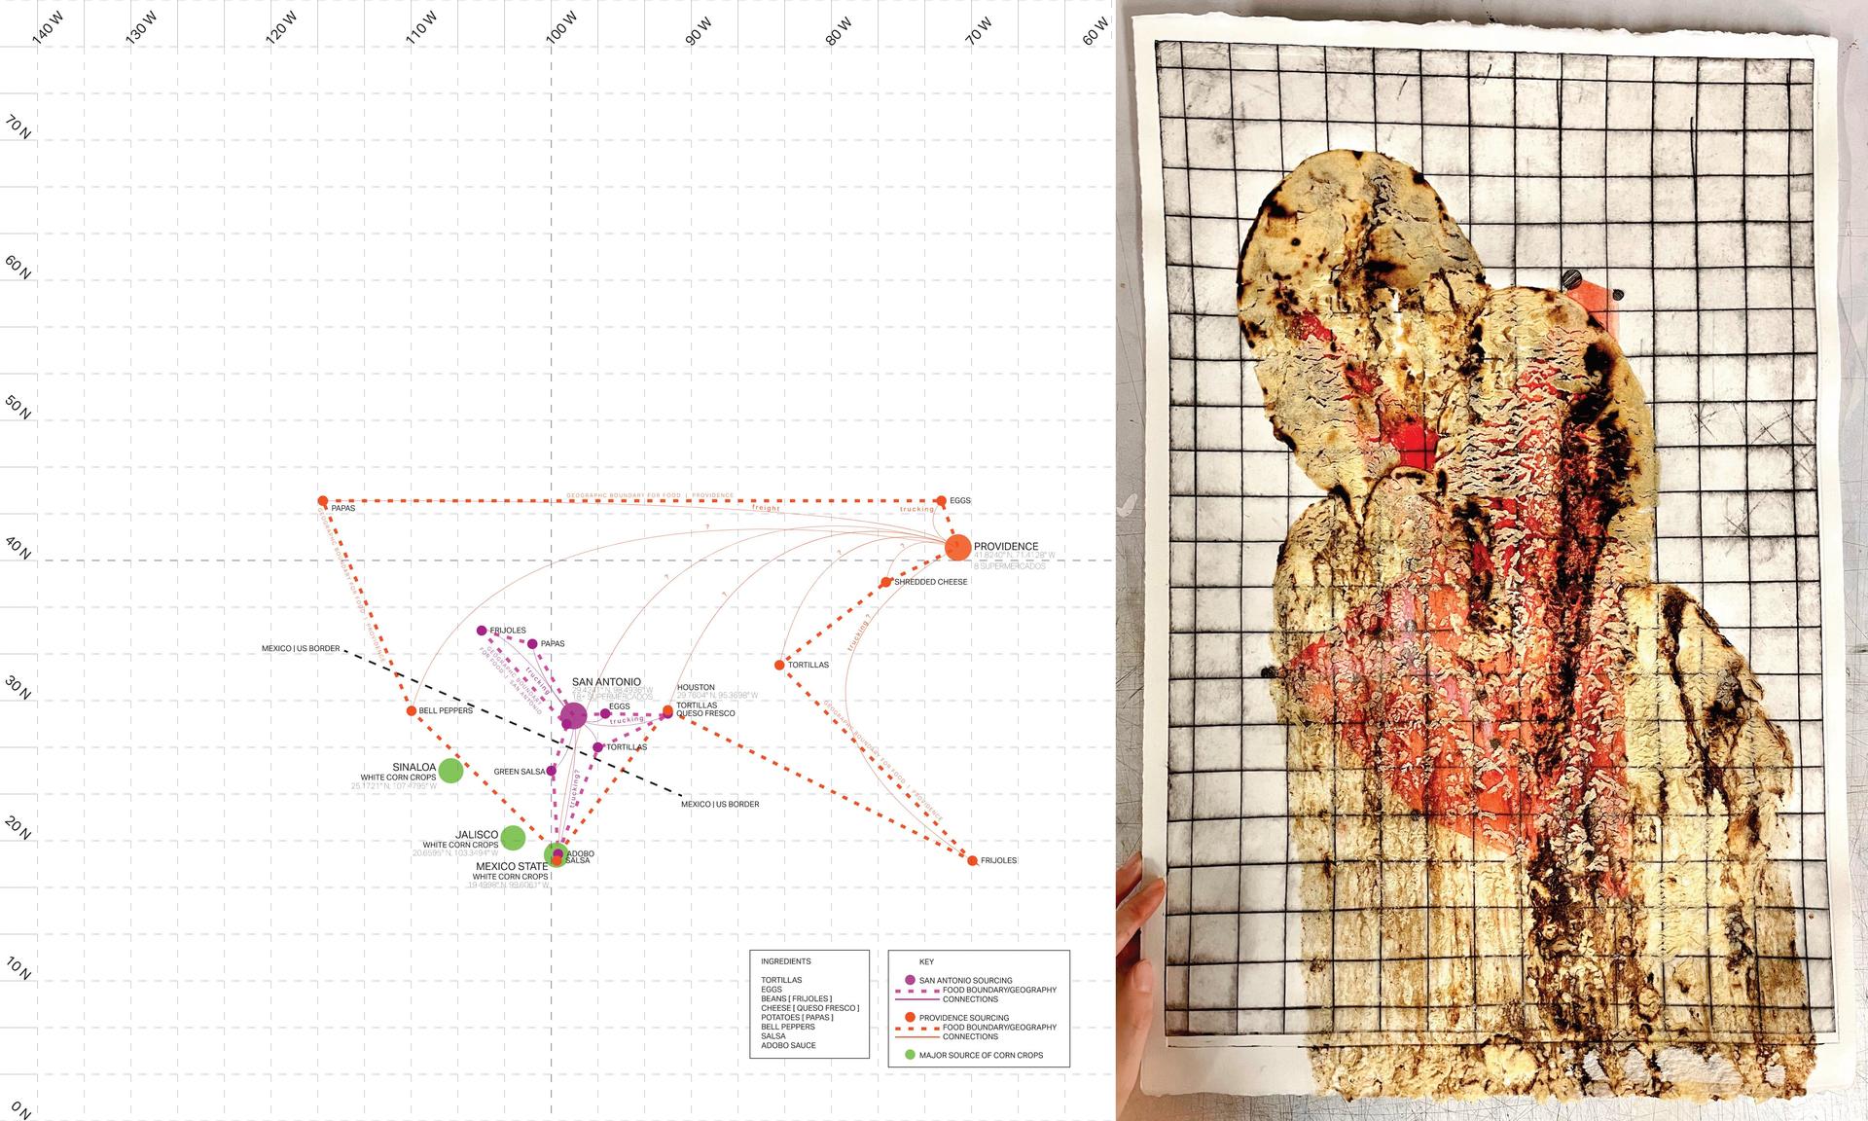Viewport: 1868px width, 1121px height.
Task: Click the purple dashed boundary sample in the key
Action: [917, 991]
